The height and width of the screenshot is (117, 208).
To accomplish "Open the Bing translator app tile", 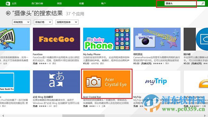I will coord(56,82).
